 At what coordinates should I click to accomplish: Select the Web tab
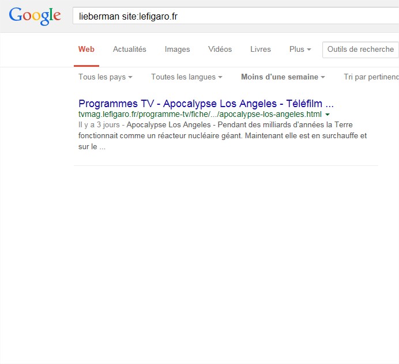pos(86,50)
